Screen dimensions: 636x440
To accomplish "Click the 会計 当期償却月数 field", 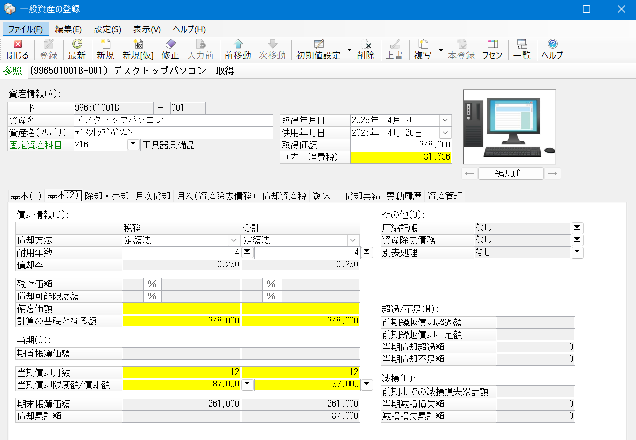I will [300, 372].
